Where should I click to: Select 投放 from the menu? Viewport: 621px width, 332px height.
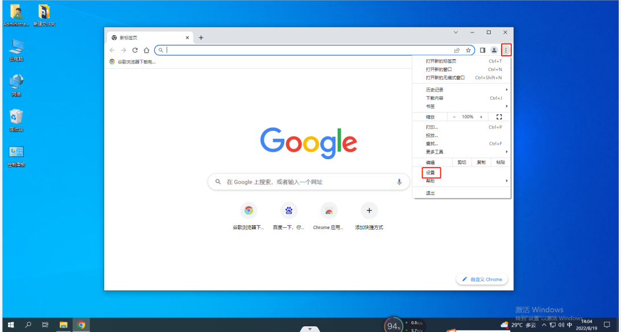pos(461,136)
